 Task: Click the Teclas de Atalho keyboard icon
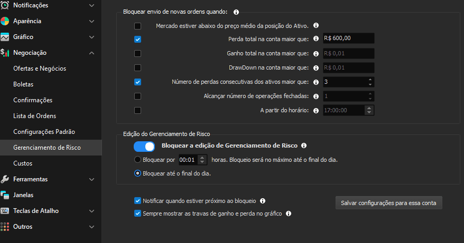click(x=5, y=211)
